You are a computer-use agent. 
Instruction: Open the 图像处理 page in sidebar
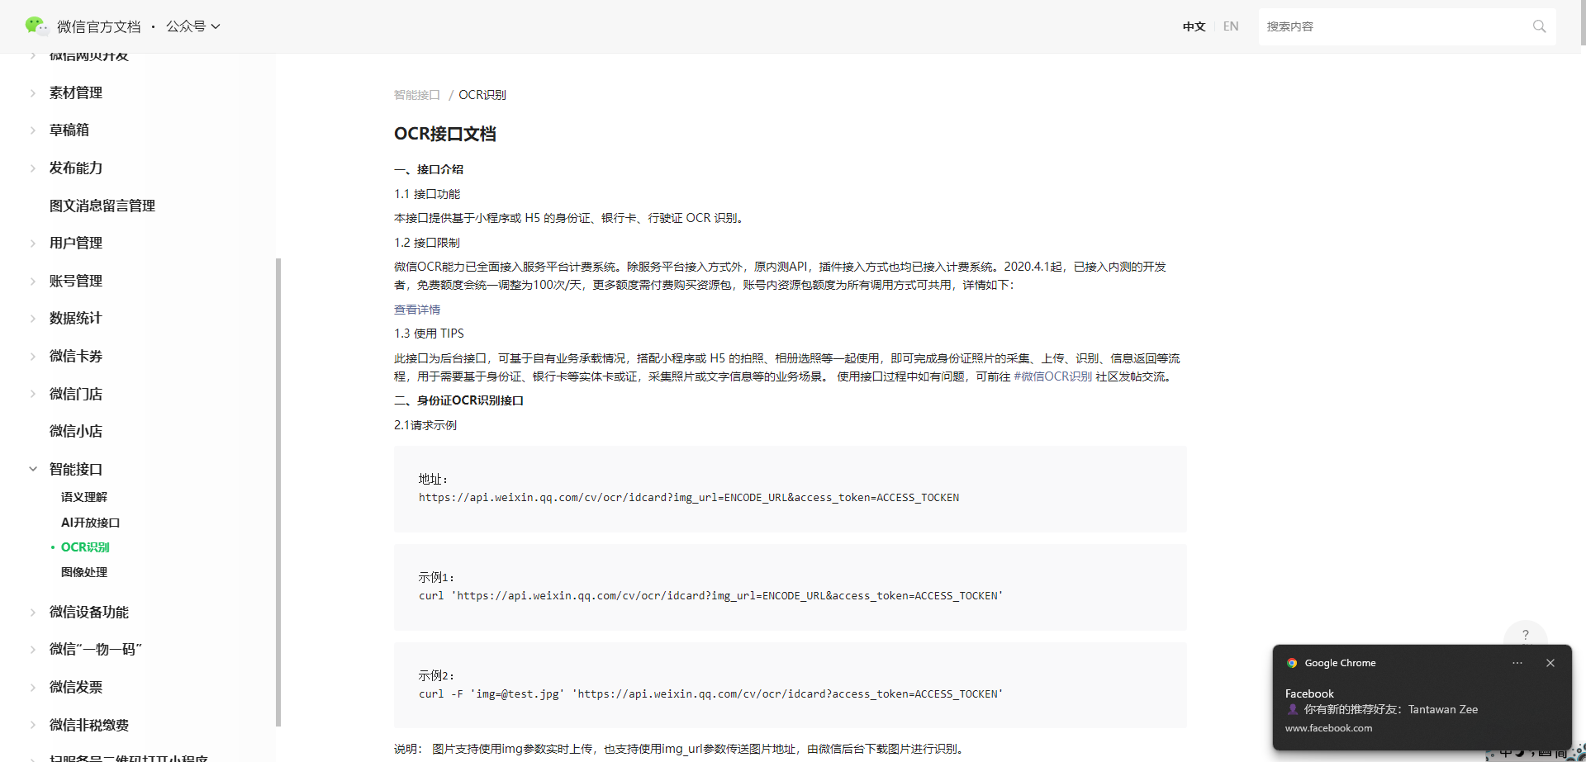(84, 571)
